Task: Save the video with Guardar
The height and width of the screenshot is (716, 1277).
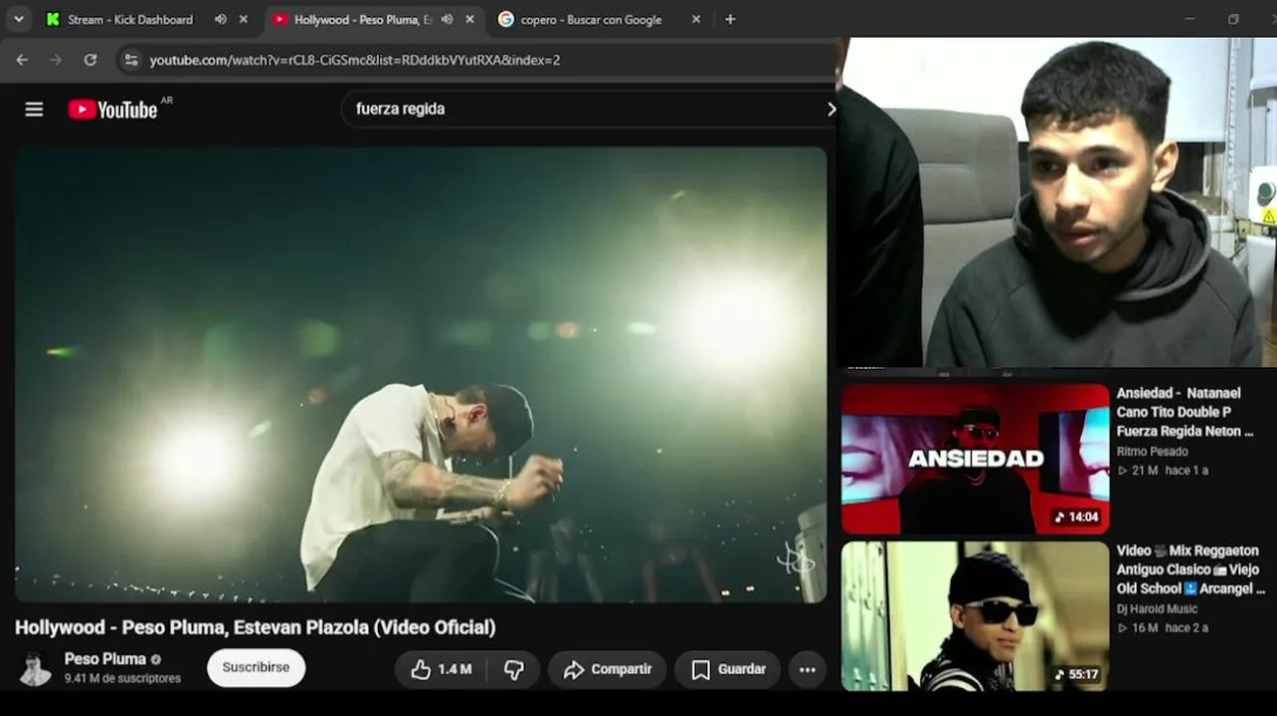Action: 729,669
